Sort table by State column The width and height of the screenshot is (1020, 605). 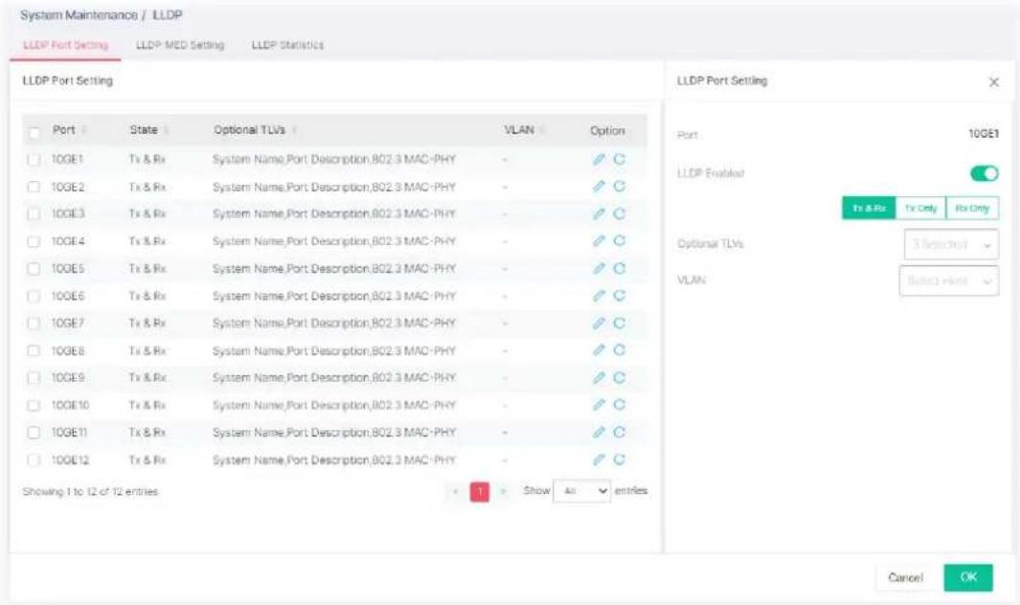149,130
